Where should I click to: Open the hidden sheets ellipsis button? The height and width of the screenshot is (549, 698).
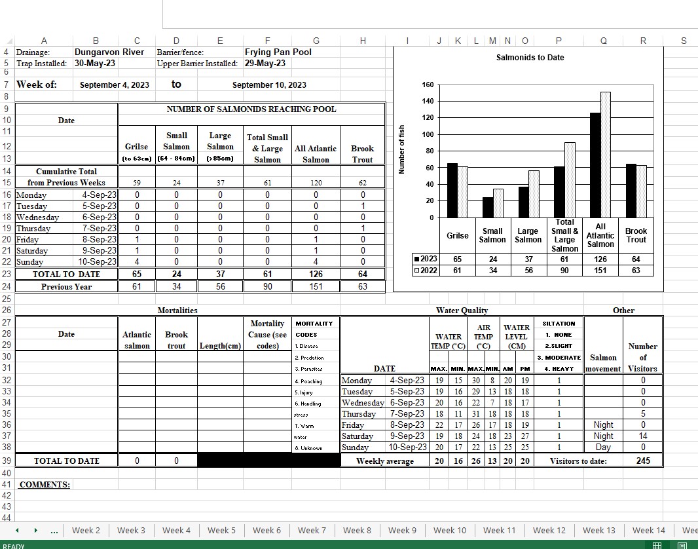coord(54,531)
